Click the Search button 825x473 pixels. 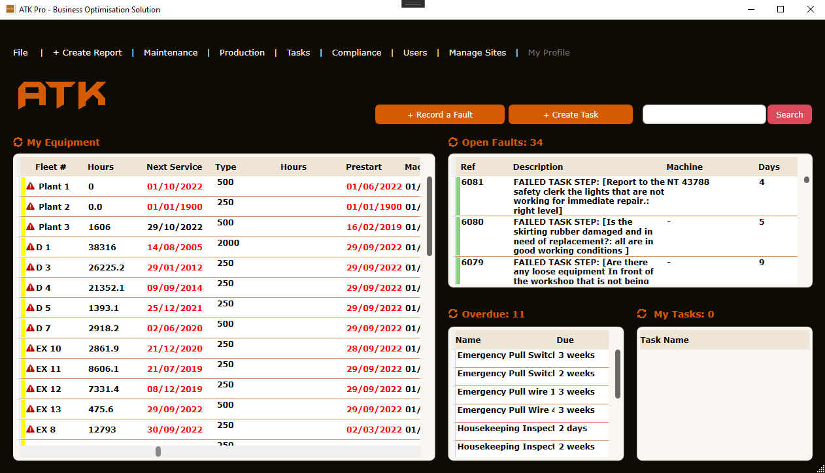790,114
